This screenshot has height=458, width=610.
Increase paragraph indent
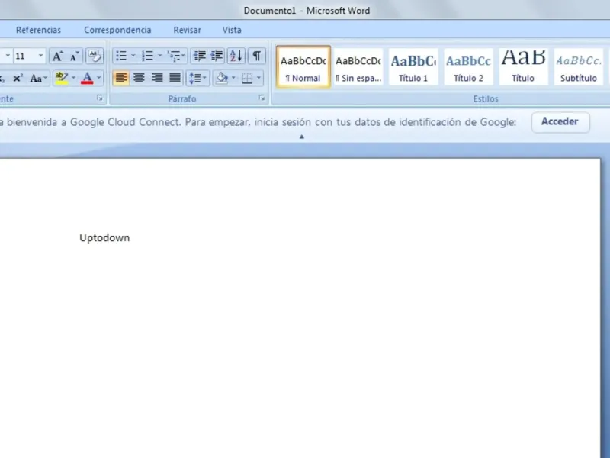(x=217, y=56)
